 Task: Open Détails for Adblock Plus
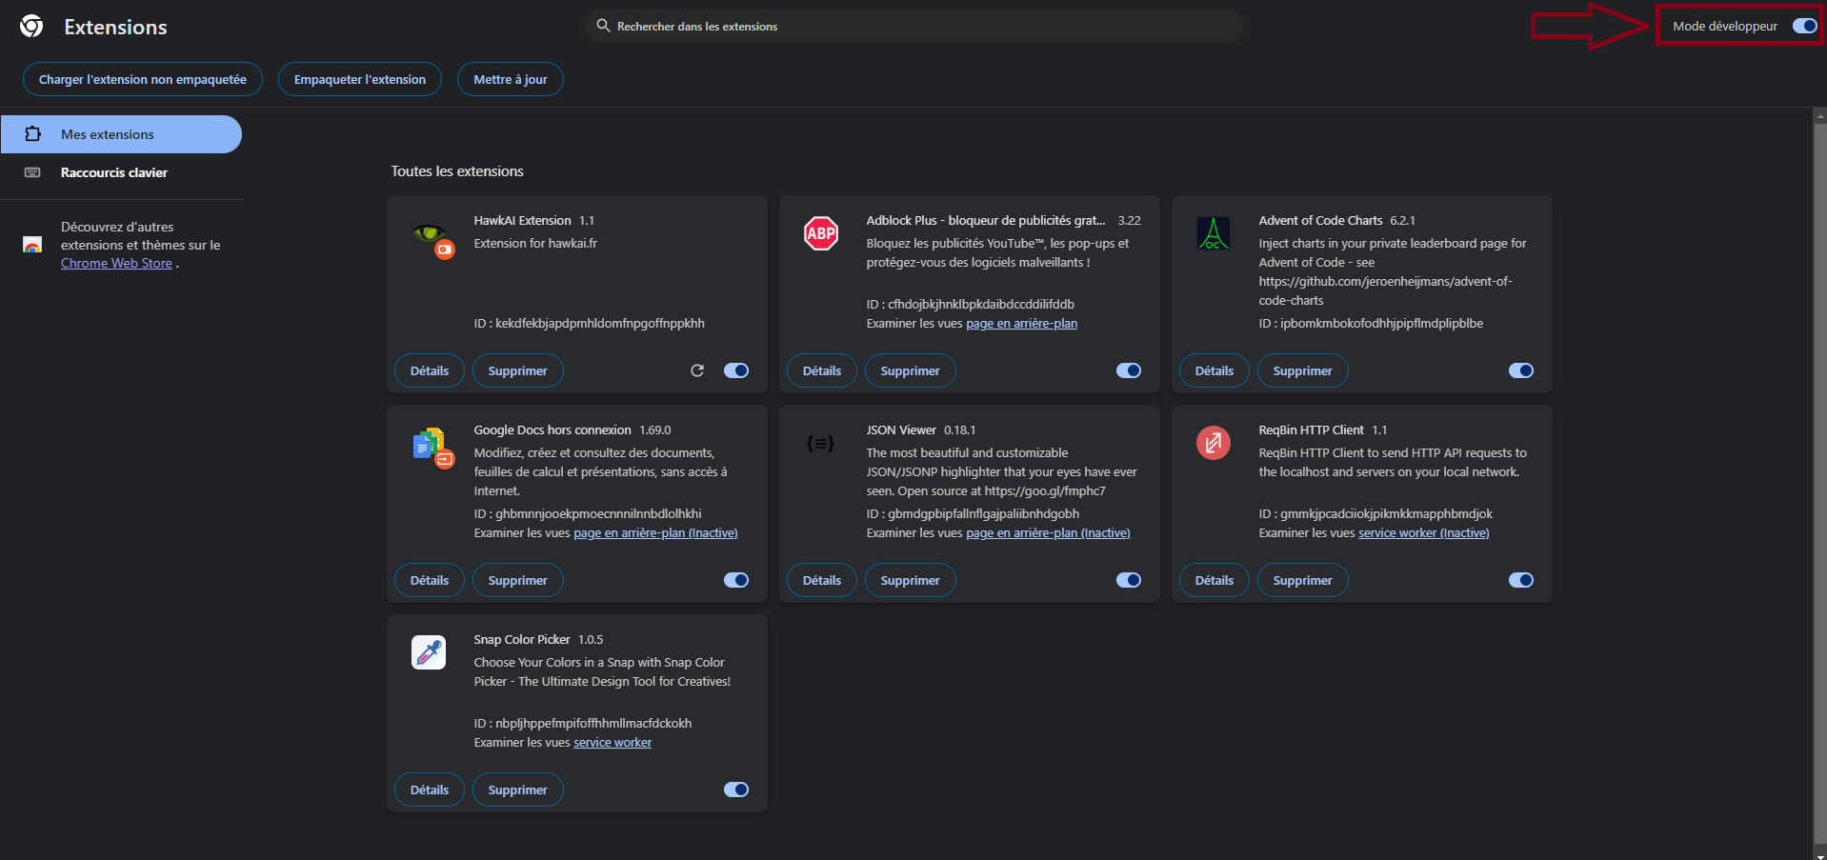pos(822,370)
